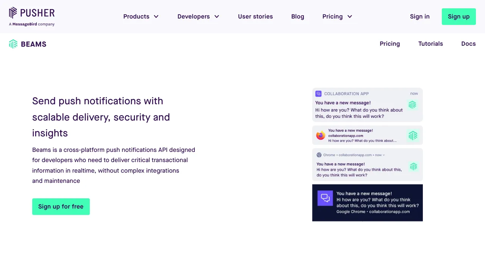This screenshot has height=272, width=485.
Task: Click Beams icon in Firefox notification
Action: [x=413, y=135]
